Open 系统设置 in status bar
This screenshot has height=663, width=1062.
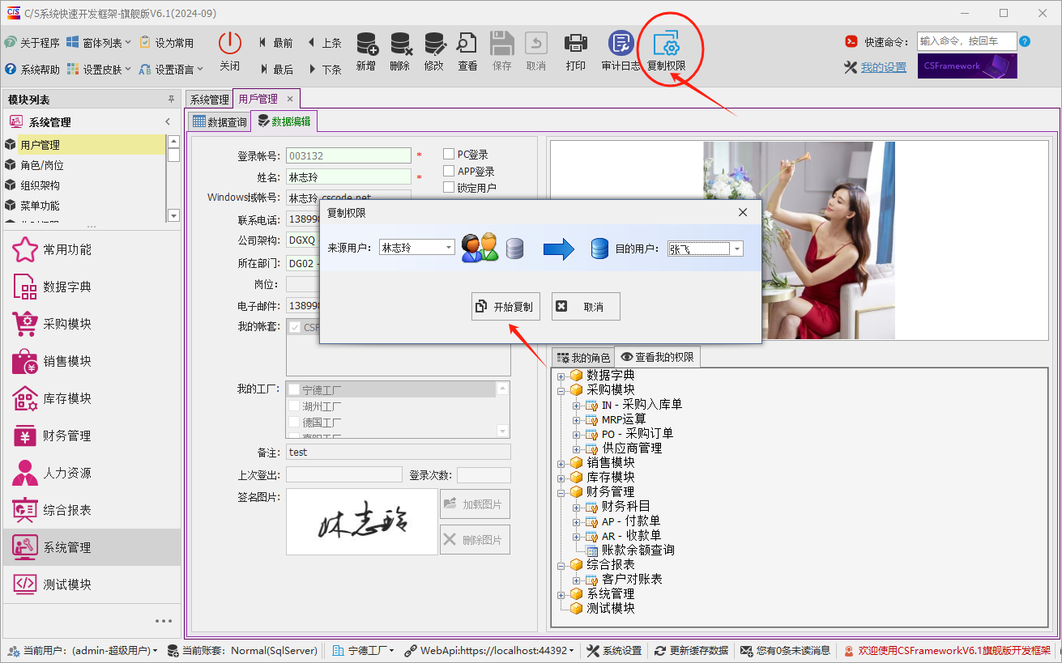[614, 650]
